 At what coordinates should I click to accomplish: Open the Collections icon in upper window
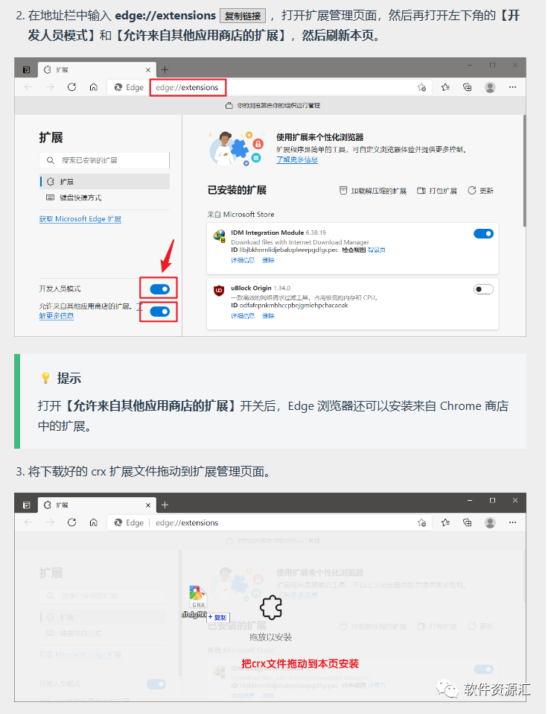pyautogui.click(x=467, y=87)
